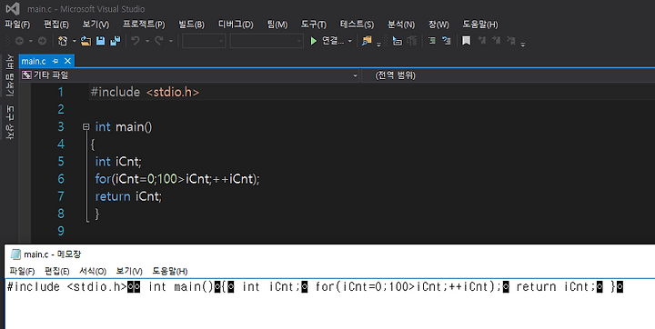Pin the main.c tab

(x=55, y=62)
